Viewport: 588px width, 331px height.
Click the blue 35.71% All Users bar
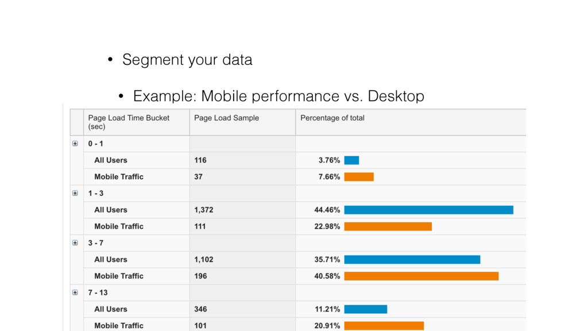point(412,259)
